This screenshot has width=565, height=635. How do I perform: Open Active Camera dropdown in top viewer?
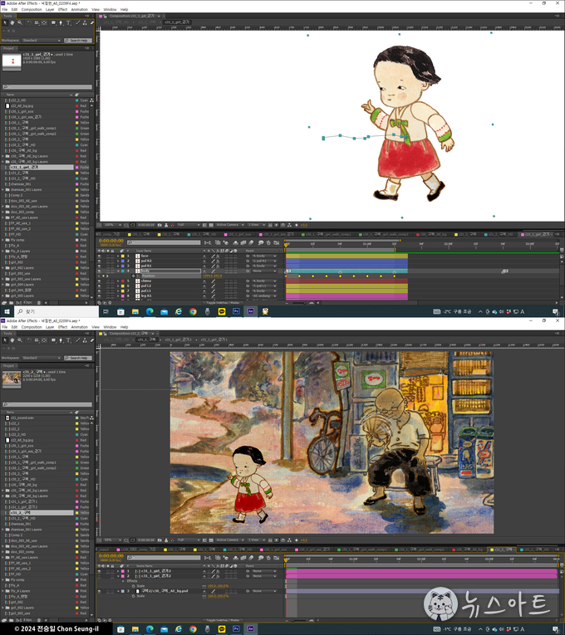tap(229, 225)
